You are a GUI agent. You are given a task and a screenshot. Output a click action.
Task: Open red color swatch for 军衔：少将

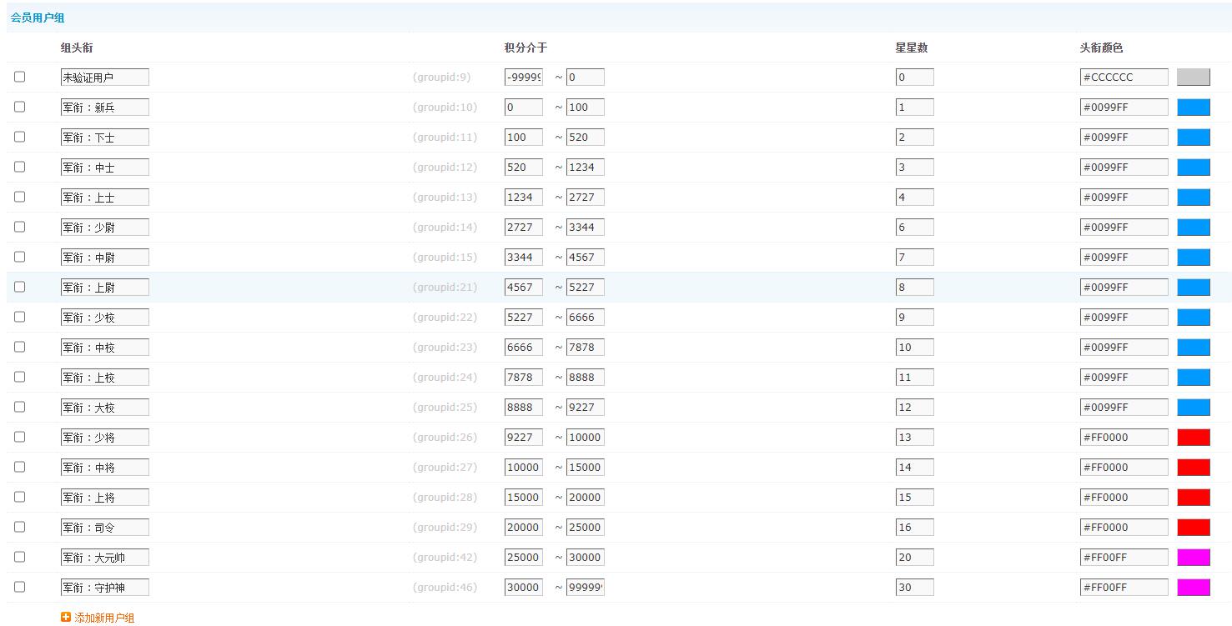(1194, 437)
